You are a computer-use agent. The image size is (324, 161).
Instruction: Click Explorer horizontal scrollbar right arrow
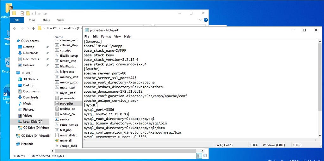(x=202, y=151)
